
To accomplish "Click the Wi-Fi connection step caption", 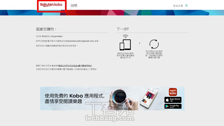I will tap(125, 55).
